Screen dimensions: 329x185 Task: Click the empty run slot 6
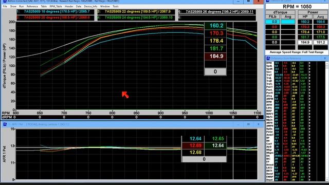[x=217, y=17]
